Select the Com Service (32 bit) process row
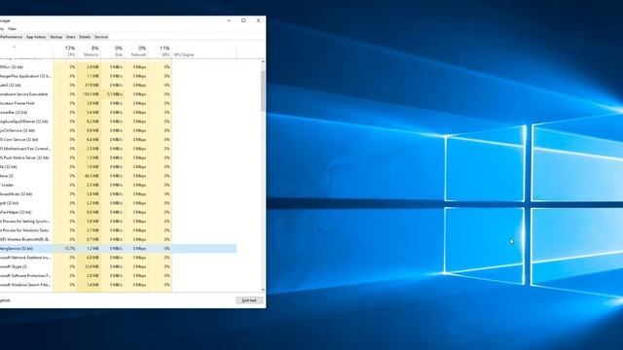This screenshot has width=623, height=350. pyautogui.click(x=118, y=140)
